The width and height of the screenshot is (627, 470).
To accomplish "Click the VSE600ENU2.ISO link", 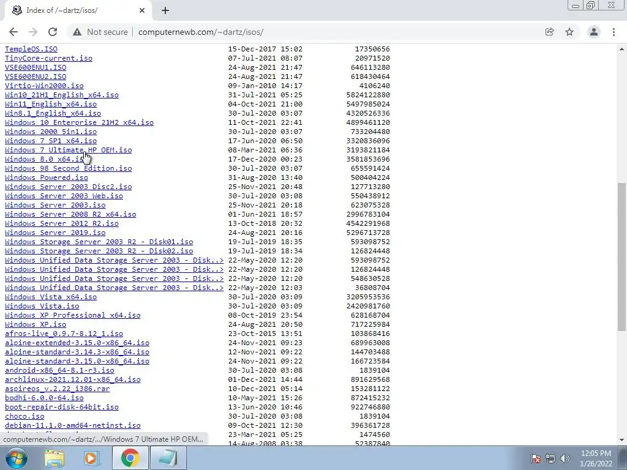I will click(36, 76).
